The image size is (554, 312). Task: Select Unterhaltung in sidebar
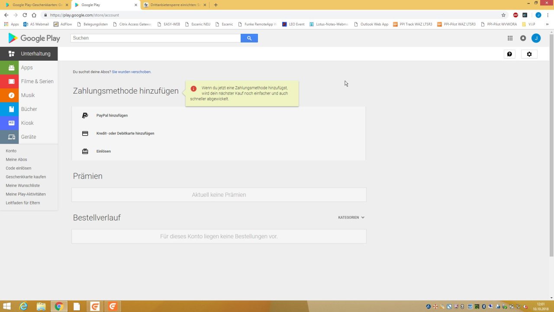point(29,54)
